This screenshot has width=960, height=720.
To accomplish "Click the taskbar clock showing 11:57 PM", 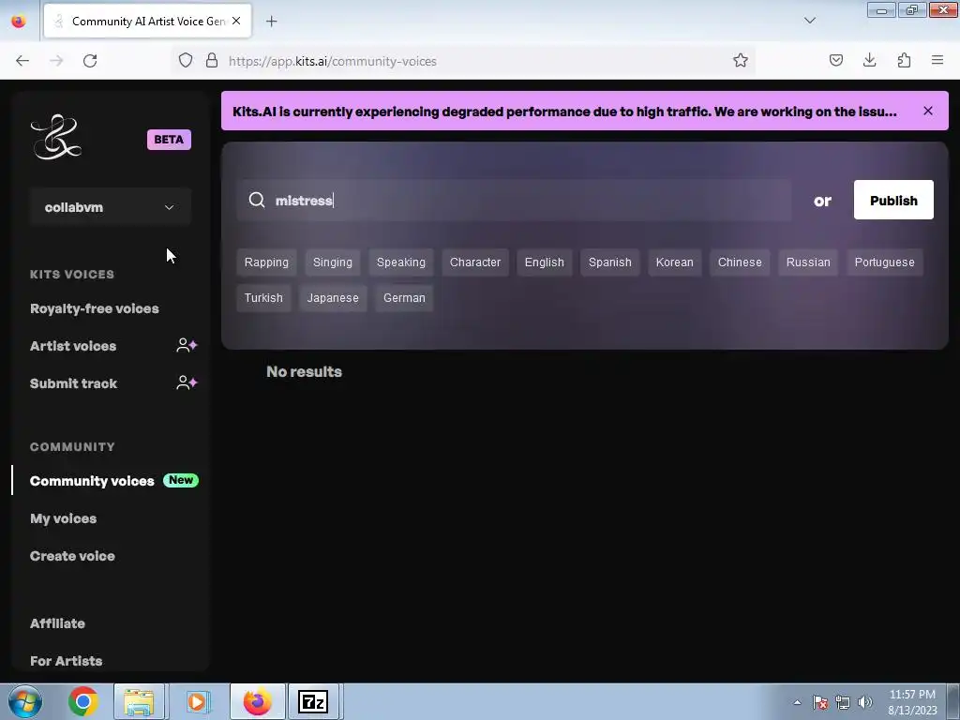I will pos(912,702).
